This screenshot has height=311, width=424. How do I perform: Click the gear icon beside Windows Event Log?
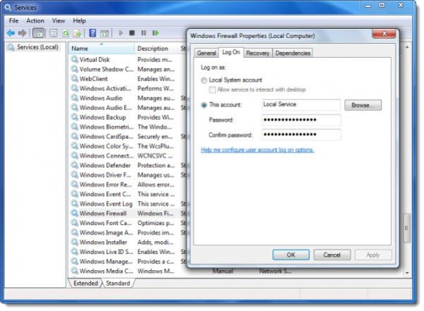(75, 203)
